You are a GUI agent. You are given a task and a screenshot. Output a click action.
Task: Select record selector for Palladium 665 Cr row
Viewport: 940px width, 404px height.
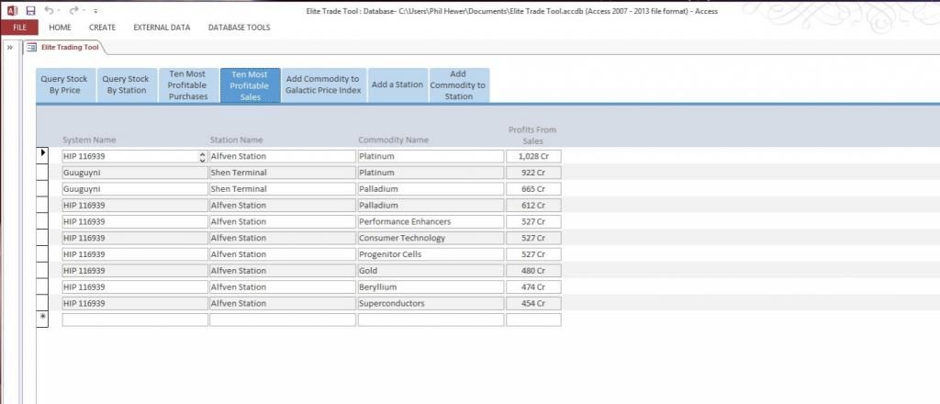[x=42, y=188]
